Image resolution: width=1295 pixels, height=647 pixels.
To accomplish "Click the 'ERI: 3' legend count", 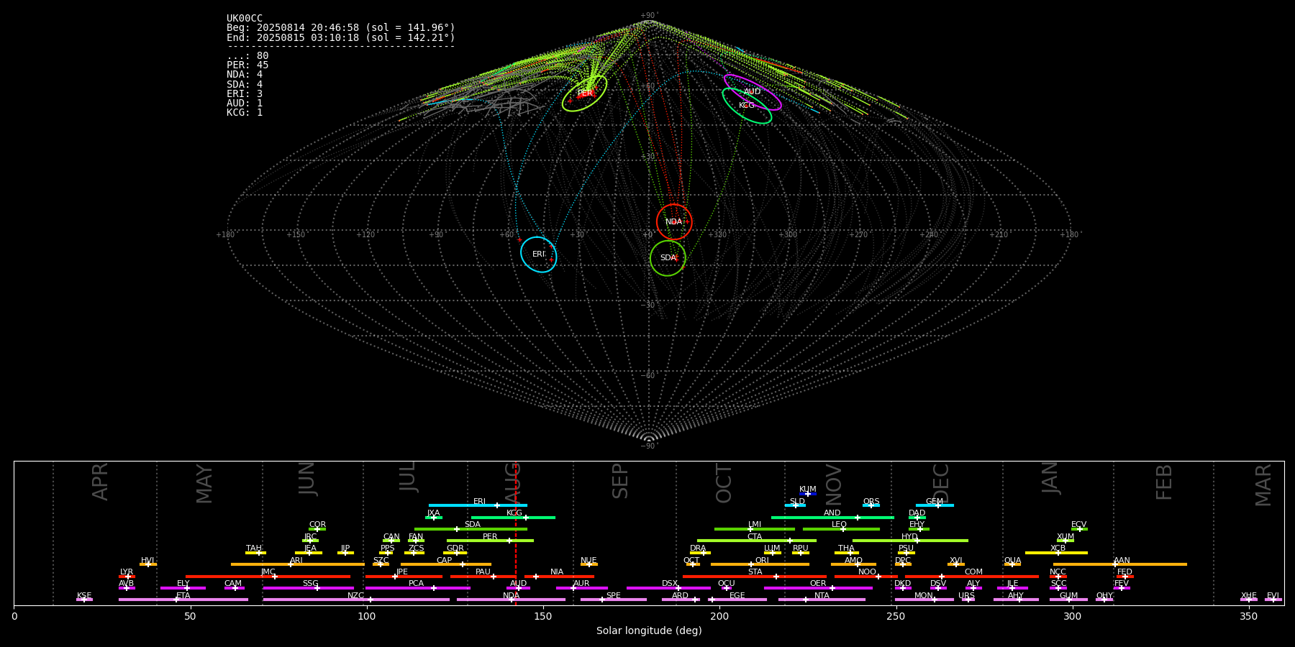I will pos(245,93).
